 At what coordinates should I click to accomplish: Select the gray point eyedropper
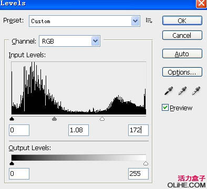click(182, 91)
